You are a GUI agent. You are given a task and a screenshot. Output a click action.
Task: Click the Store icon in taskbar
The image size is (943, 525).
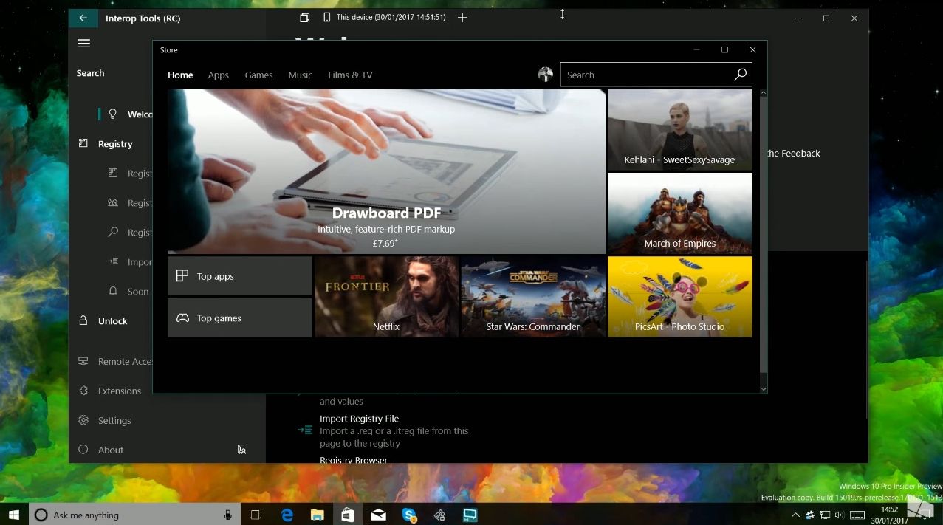348,515
